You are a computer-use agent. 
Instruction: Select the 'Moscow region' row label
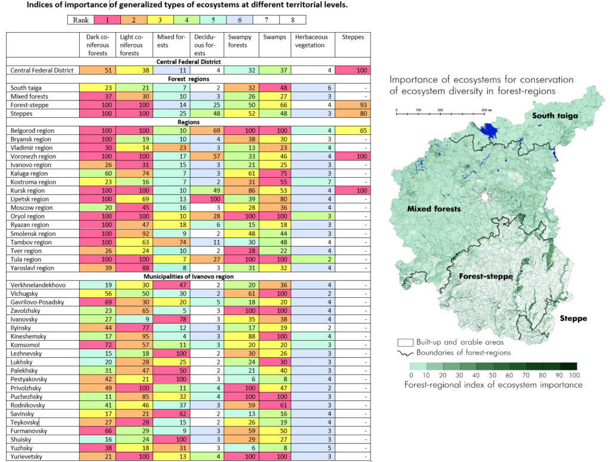[32, 208]
